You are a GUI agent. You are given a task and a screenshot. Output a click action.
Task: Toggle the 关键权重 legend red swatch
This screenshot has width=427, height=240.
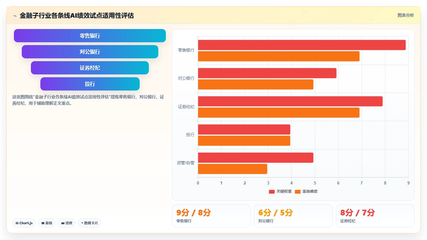point(272,191)
